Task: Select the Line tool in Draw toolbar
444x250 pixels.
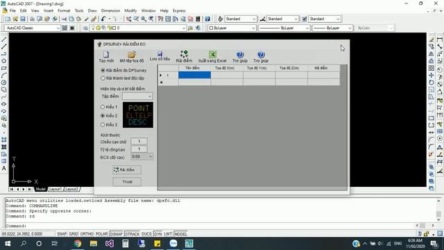Action: 4,40
